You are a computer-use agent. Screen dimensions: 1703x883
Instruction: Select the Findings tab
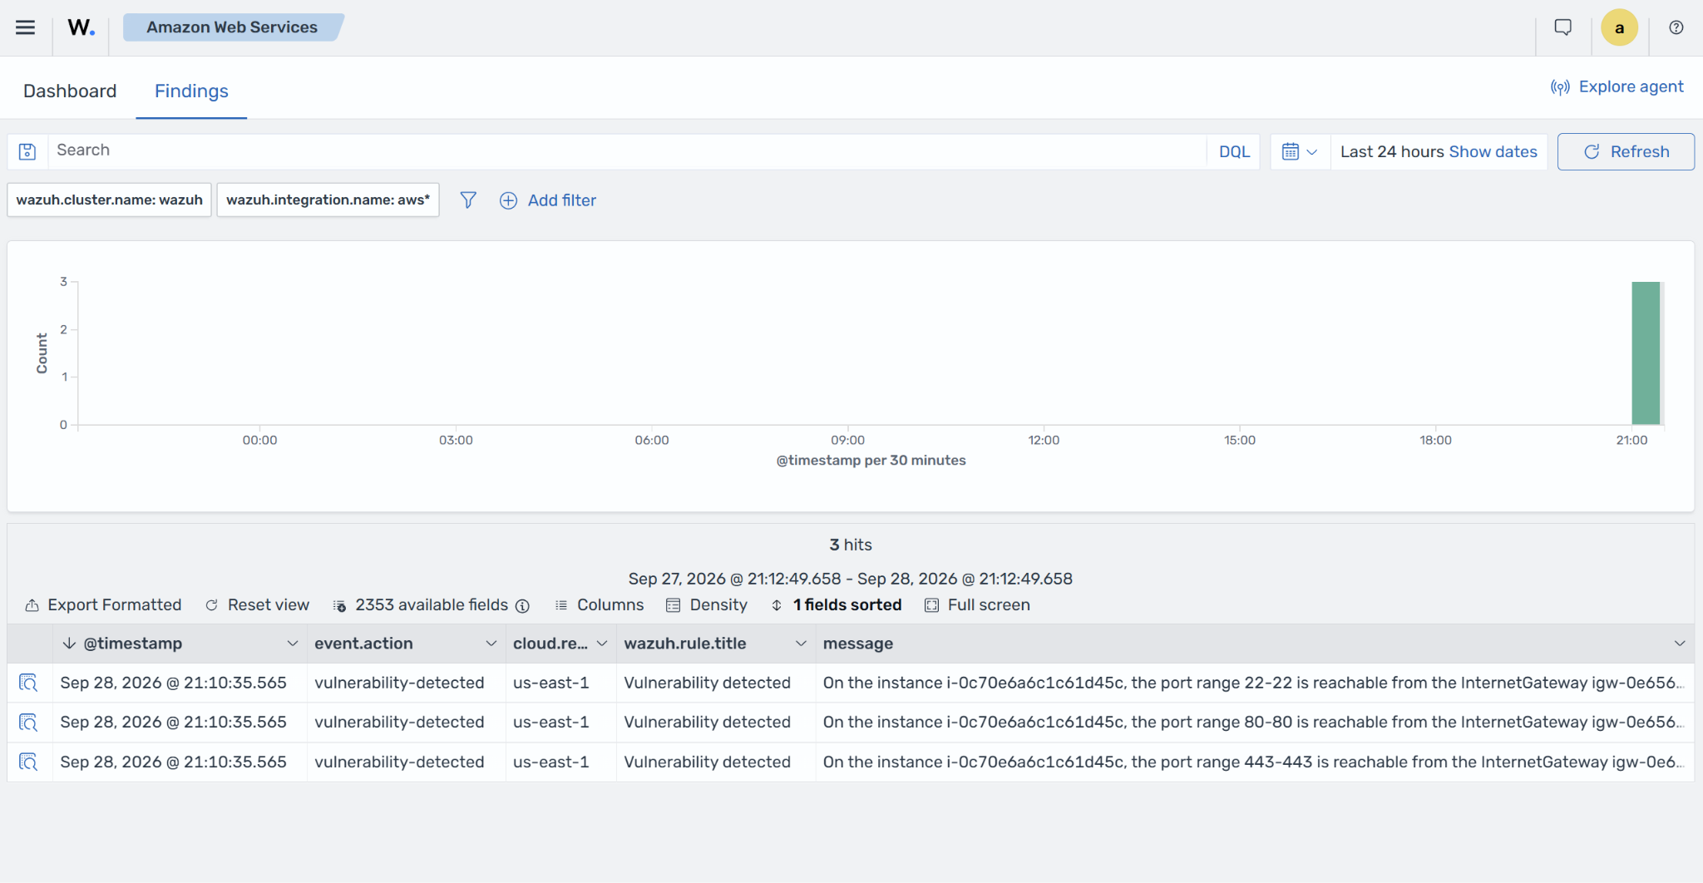pyautogui.click(x=191, y=91)
